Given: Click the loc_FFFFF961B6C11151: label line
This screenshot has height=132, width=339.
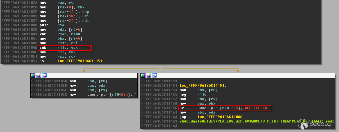Looking at the screenshot, I should pyautogui.click(x=203, y=86).
